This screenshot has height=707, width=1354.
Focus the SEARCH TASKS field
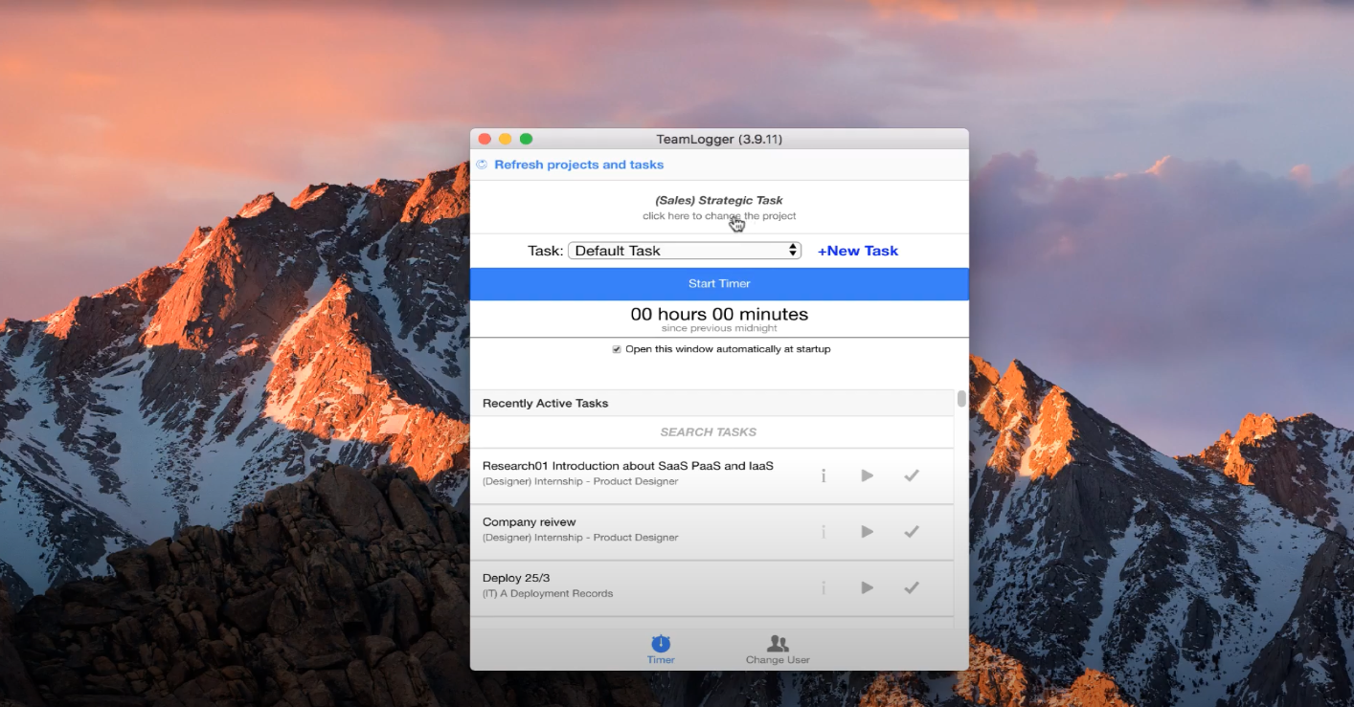point(709,431)
